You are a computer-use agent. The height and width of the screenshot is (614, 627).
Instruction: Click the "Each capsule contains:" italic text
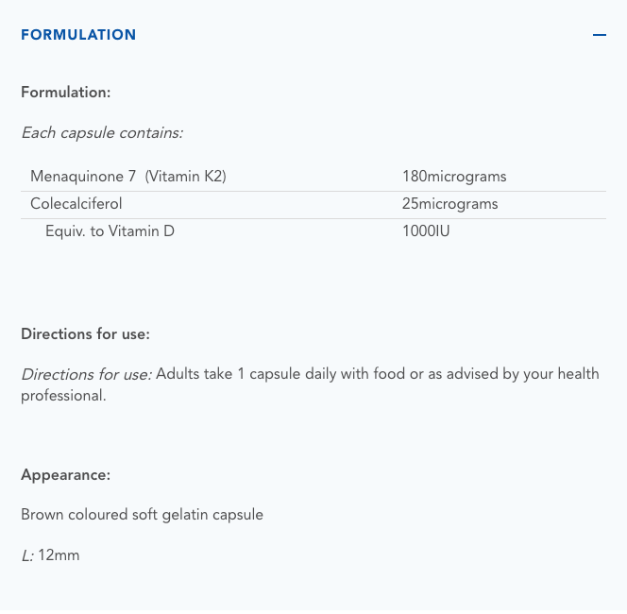coord(102,133)
